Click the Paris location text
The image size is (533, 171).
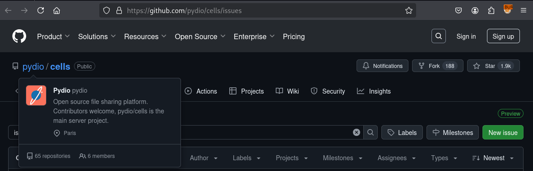click(x=70, y=133)
